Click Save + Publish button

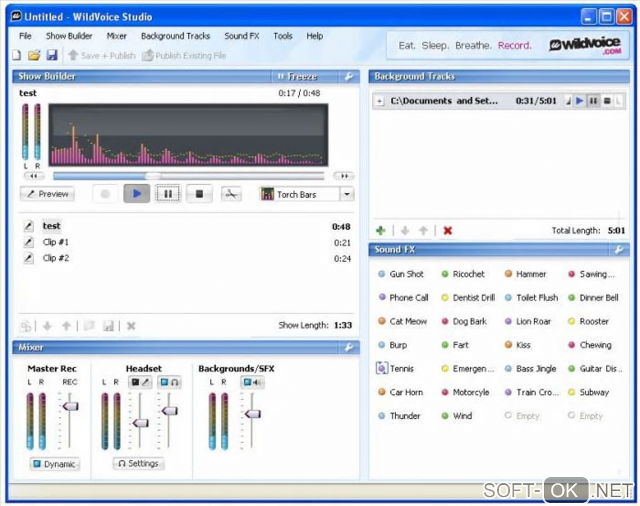pyautogui.click(x=102, y=55)
